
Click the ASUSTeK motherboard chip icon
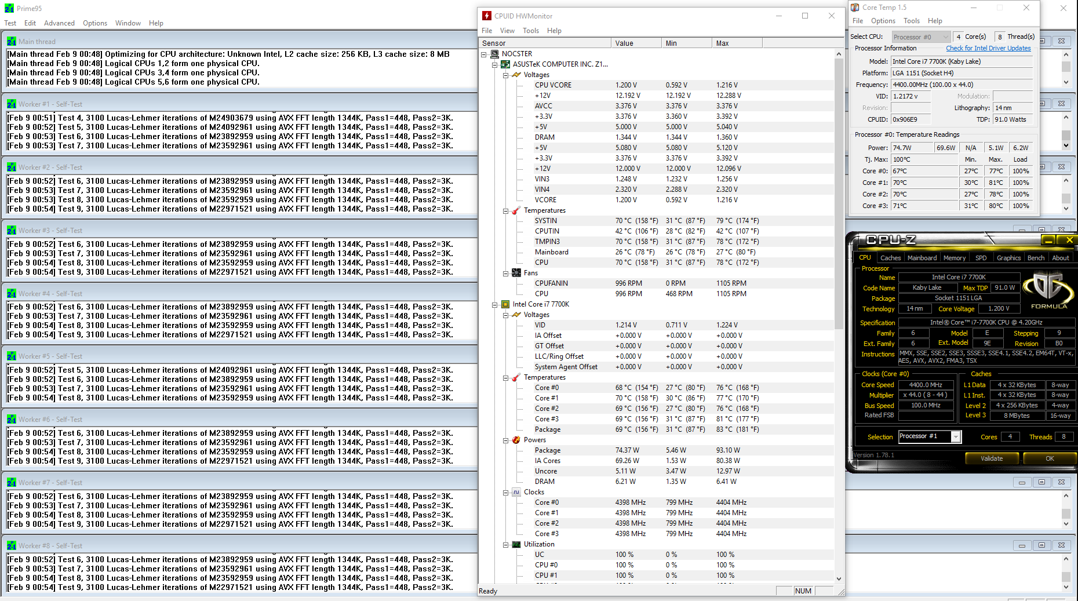pos(505,64)
